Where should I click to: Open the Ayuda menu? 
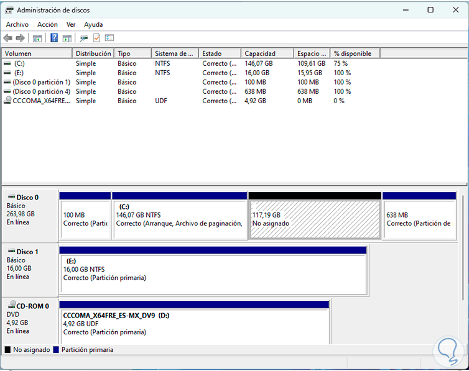[93, 24]
